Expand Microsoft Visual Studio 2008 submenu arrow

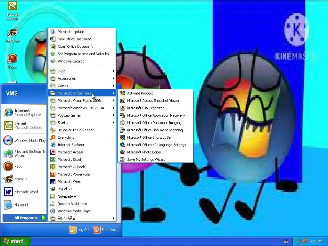[x=114, y=100]
